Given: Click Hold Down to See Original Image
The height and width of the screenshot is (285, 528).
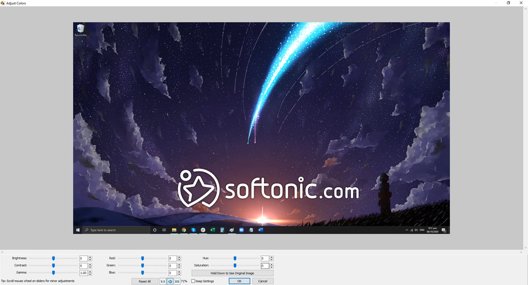Looking at the screenshot, I should 232,273.
